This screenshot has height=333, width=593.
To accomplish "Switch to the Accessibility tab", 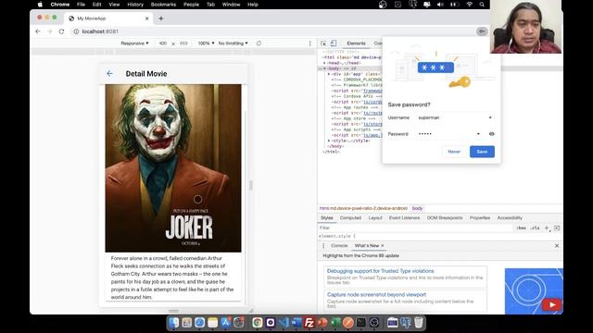I will 510,218.
